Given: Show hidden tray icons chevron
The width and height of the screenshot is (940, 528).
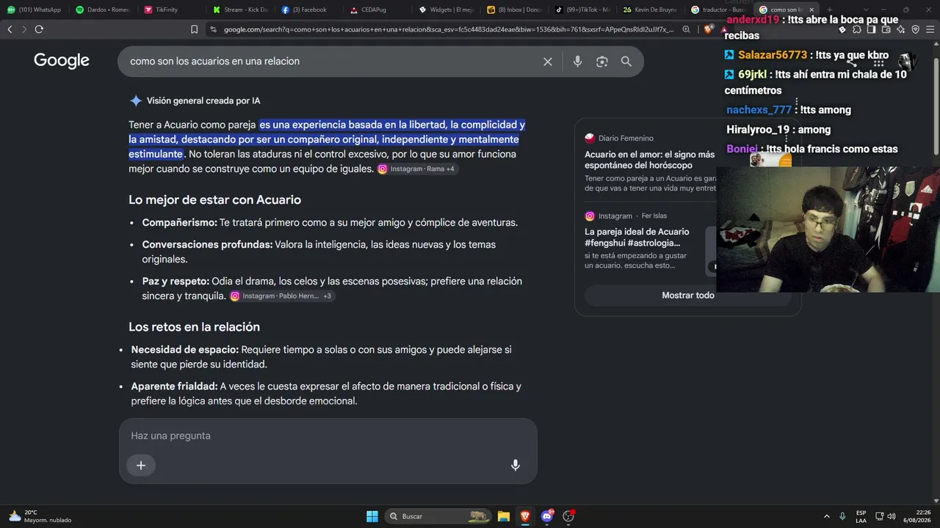Looking at the screenshot, I should coord(827,516).
